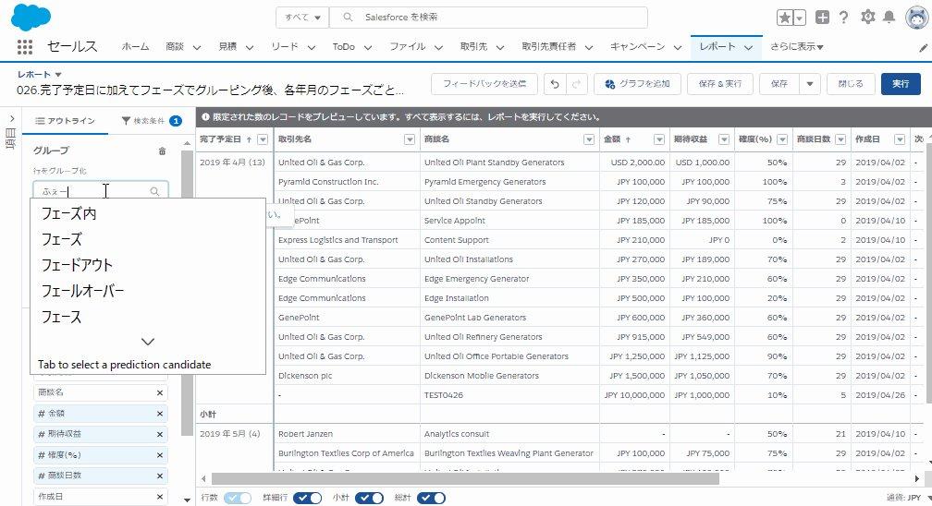Click the group field search input
The width and height of the screenshot is (932, 506).
click(x=101, y=191)
